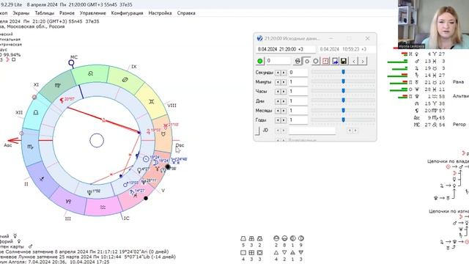Decrease Секунды with its left arrow

coord(278,73)
